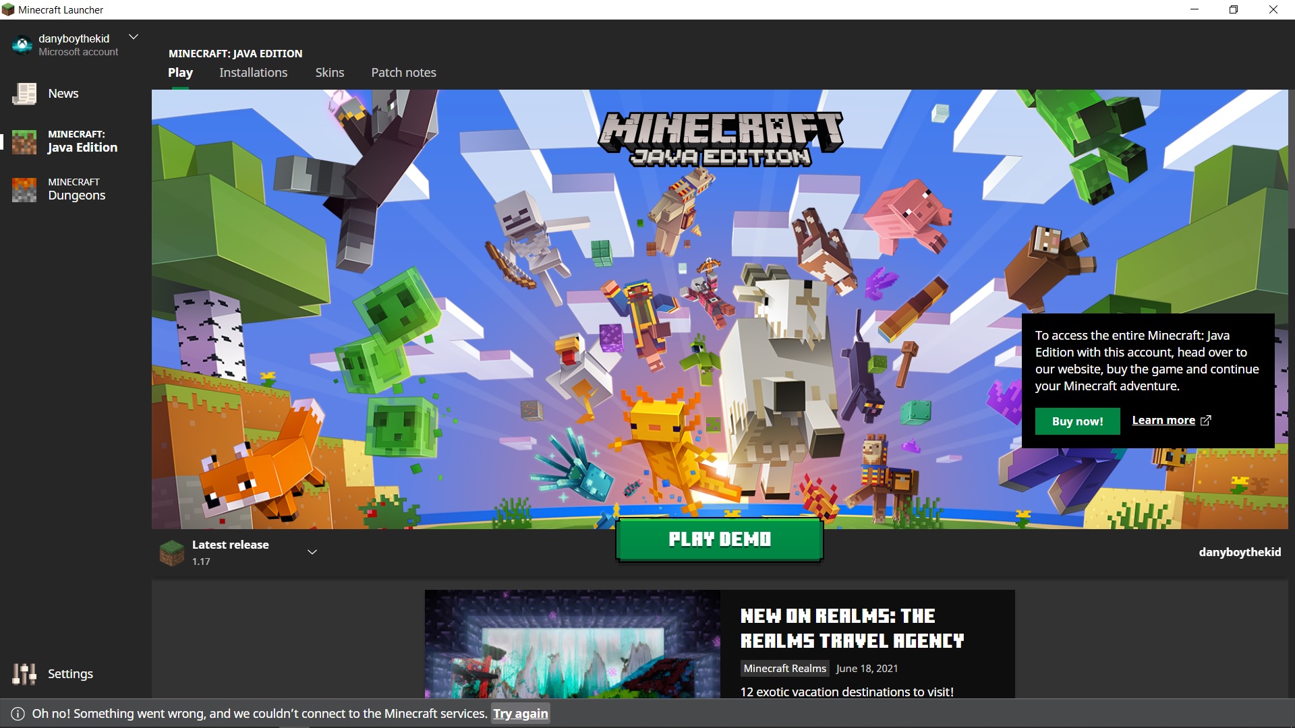Viewport: 1295px width, 728px height.
Task: Click the info icon in the error bar
Action: pos(18,714)
